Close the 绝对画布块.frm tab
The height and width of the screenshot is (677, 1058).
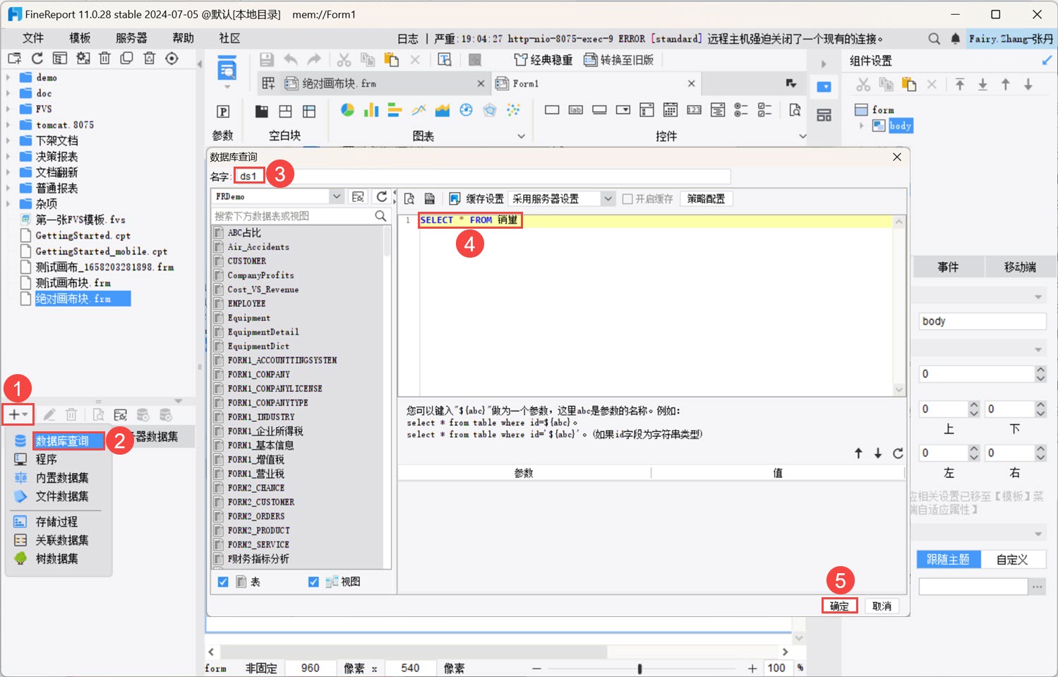(x=481, y=83)
